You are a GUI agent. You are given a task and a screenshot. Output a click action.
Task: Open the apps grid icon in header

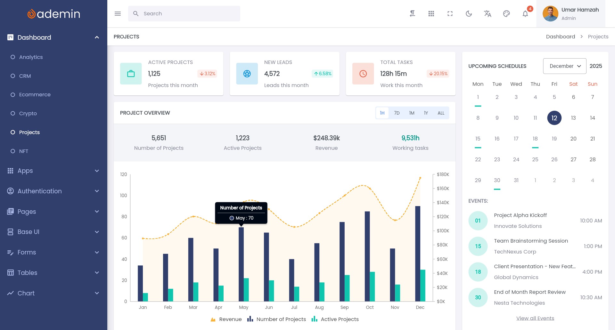tap(431, 13)
